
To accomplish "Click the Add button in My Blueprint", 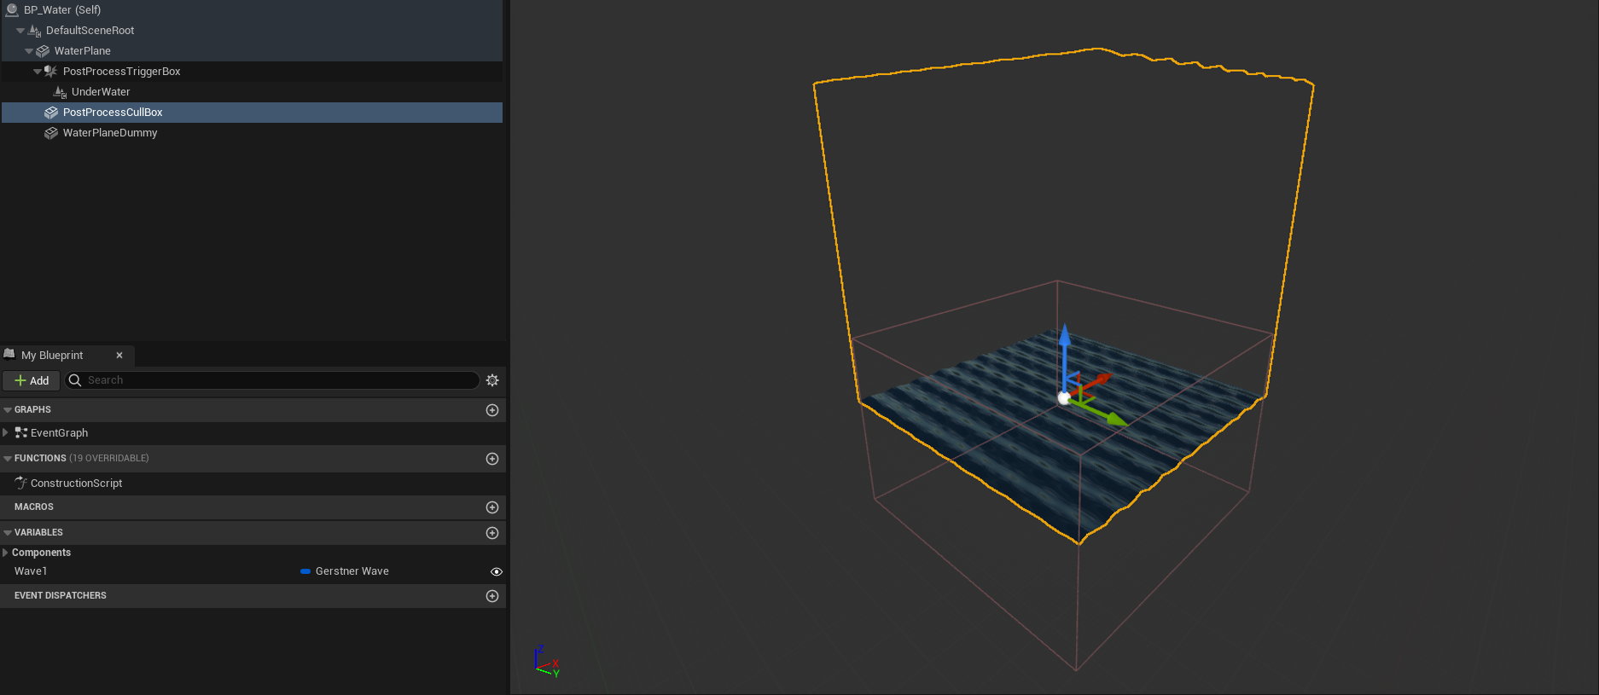I will (x=32, y=380).
